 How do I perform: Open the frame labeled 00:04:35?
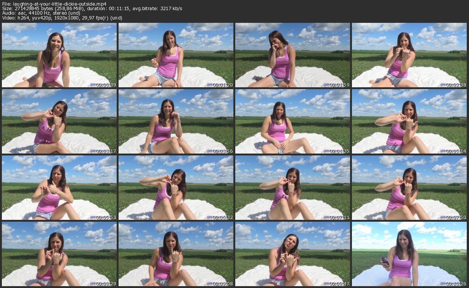[x=293, y=121]
